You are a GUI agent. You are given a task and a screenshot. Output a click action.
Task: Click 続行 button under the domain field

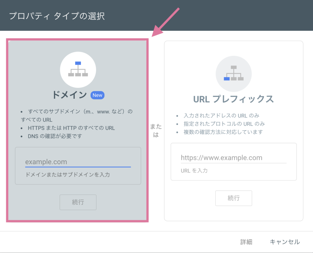(78, 202)
